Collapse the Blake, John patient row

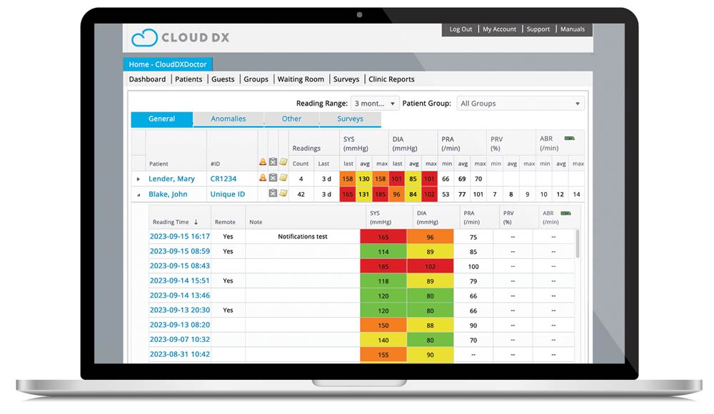pyautogui.click(x=139, y=195)
